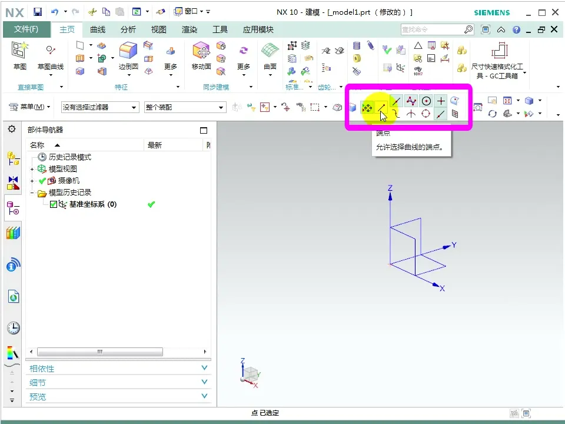Switch to the 曲线 ribbon tab
The width and height of the screenshot is (565, 424).
click(98, 29)
